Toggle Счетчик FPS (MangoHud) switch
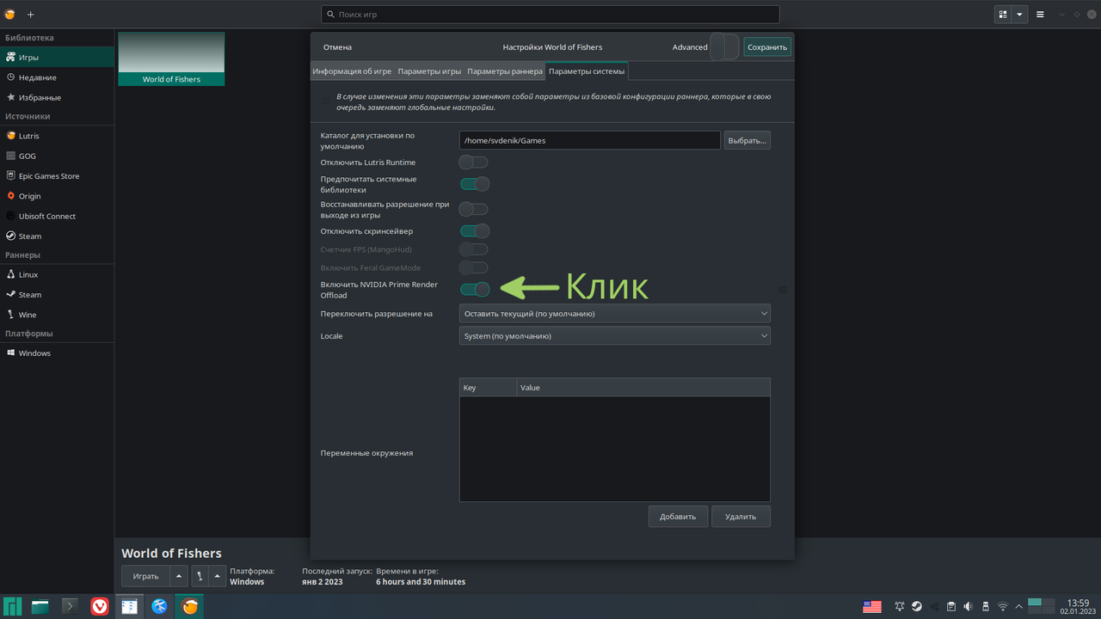 point(474,249)
